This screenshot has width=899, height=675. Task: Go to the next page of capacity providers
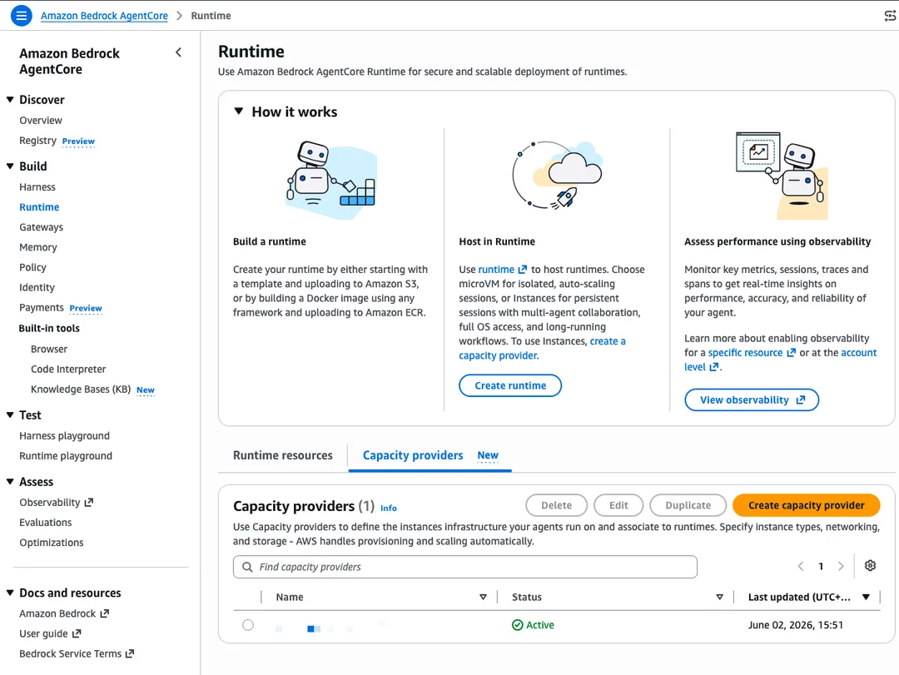tap(841, 567)
